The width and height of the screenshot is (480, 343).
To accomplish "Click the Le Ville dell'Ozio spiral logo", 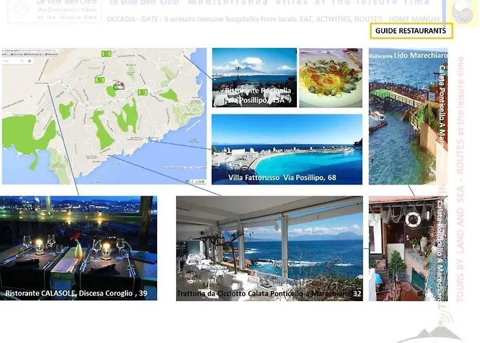I will coord(21,9).
